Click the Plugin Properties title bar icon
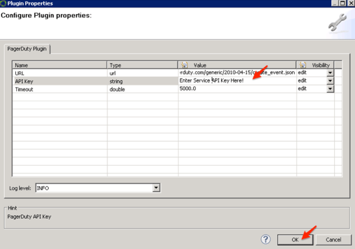Image resolution: width=355 pixels, height=249 pixels. (3, 3)
